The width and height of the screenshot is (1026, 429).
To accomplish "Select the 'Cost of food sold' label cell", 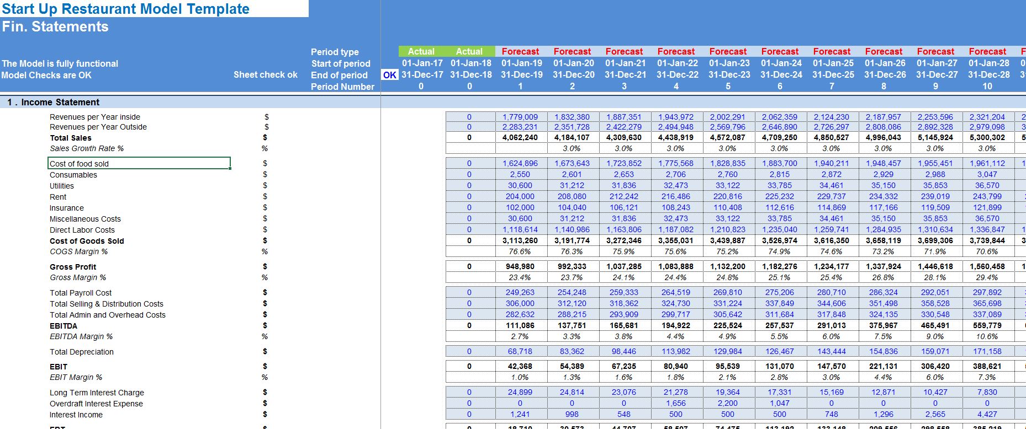I will [x=139, y=163].
